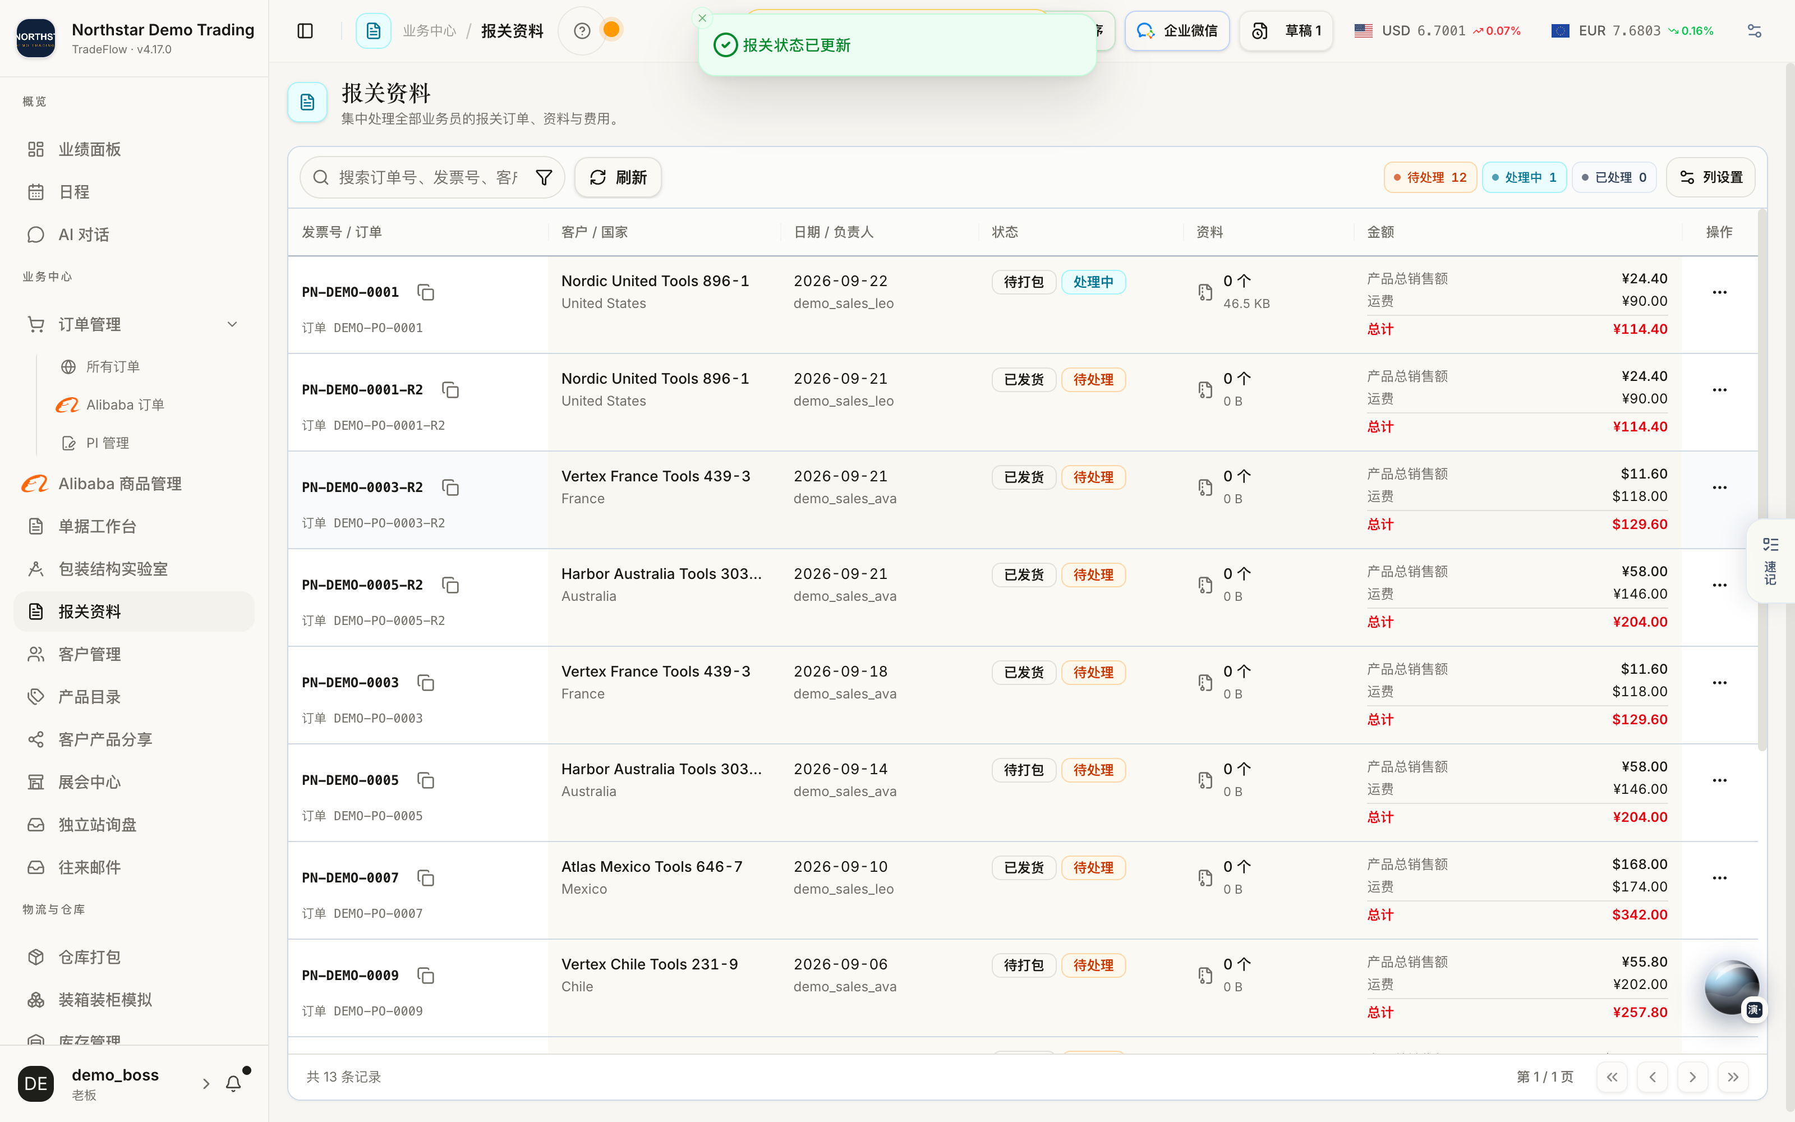Image resolution: width=1795 pixels, height=1122 pixels.
Task: Open 包装结构实验室 in sidebar
Action: [x=134, y=569]
